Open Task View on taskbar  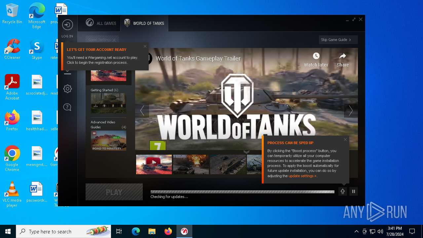[x=119, y=231]
